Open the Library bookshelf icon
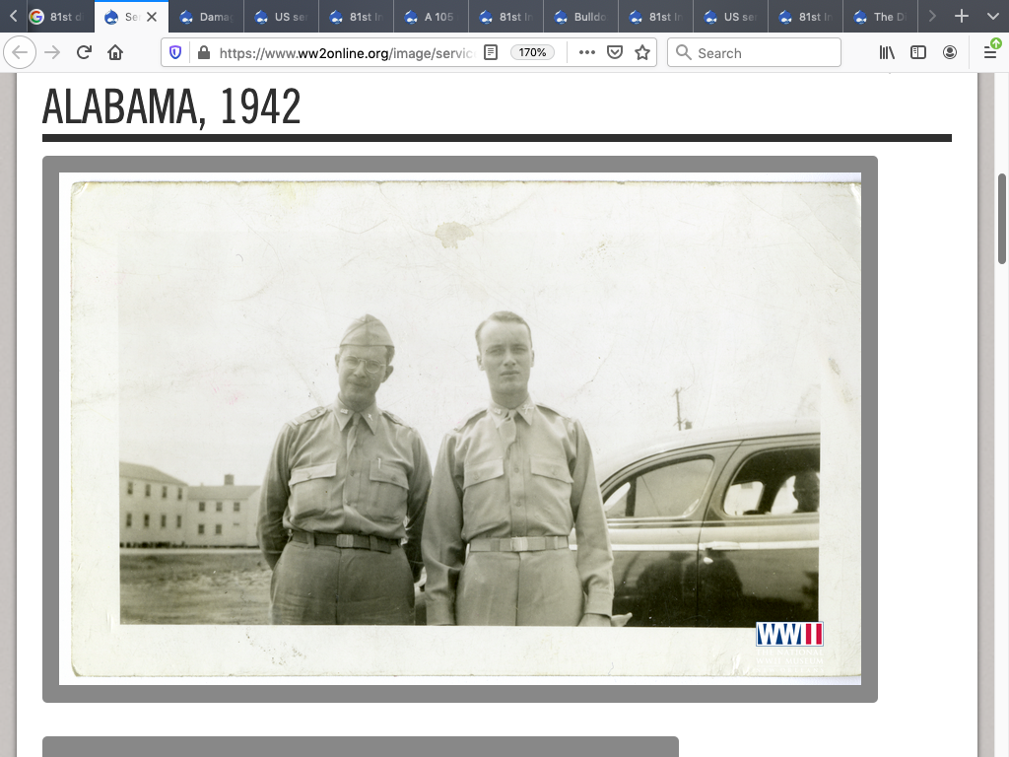 (887, 52)
